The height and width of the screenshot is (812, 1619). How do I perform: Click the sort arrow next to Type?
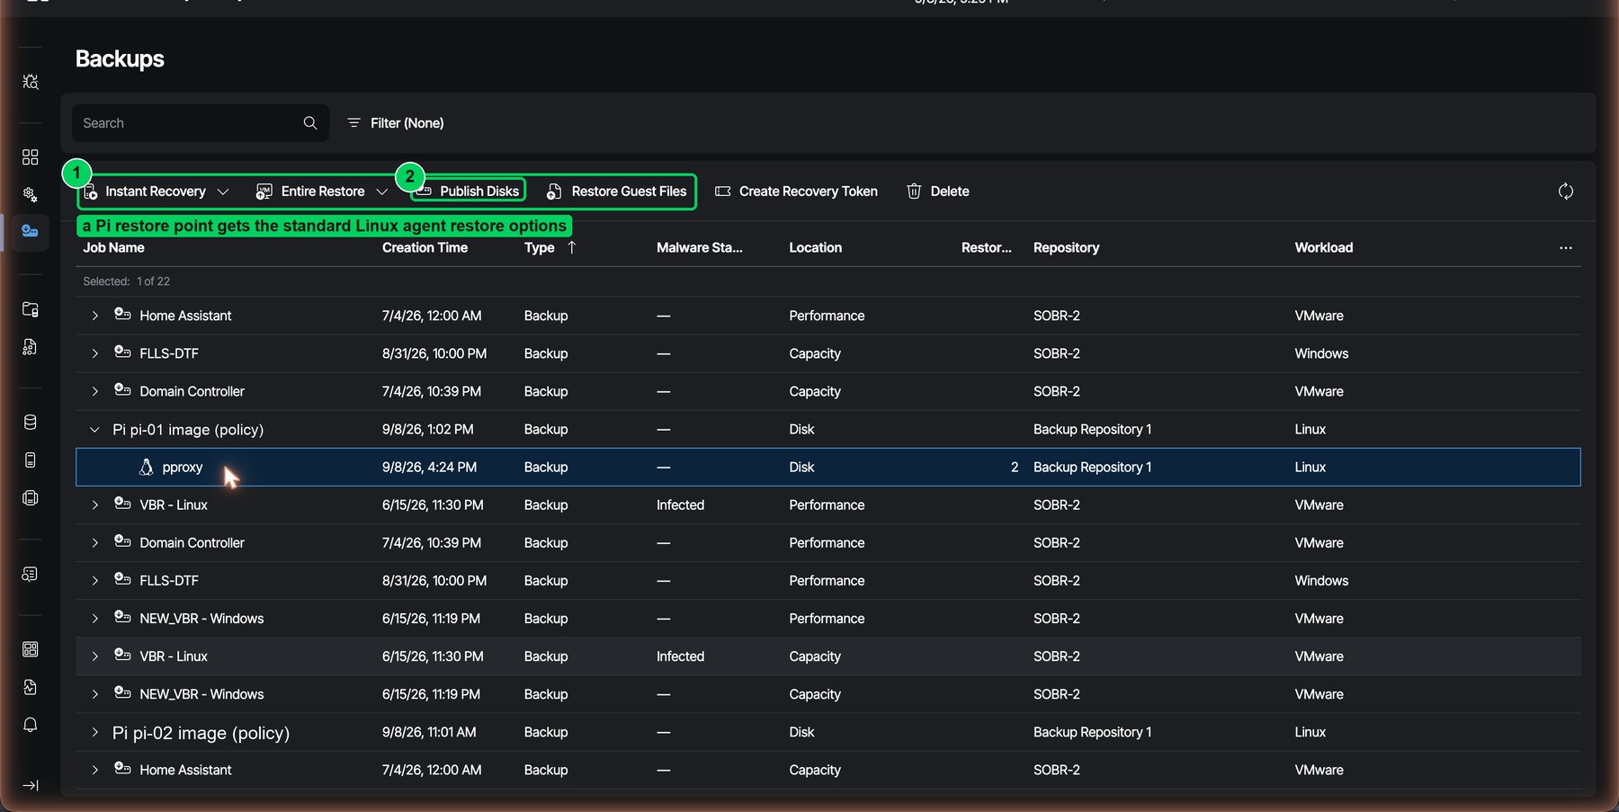572,247
